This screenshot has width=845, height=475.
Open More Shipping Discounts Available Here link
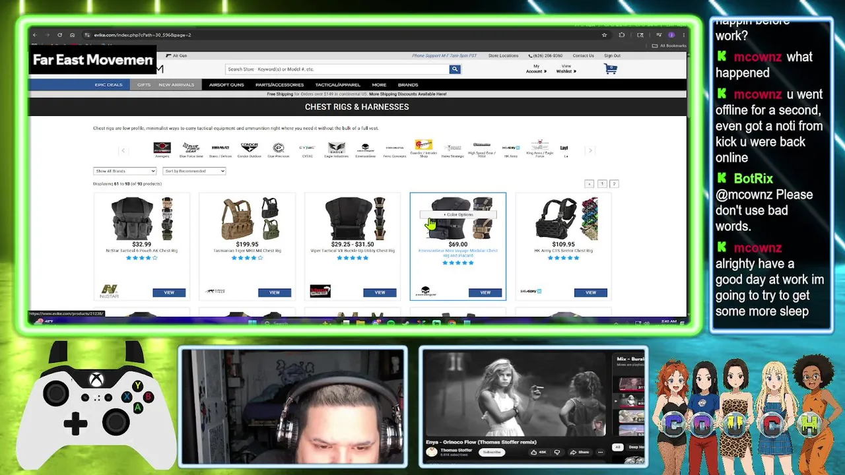[408, 94]
